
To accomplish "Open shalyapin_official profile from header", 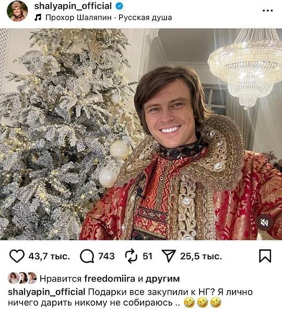I will click(x=73, y=6).
